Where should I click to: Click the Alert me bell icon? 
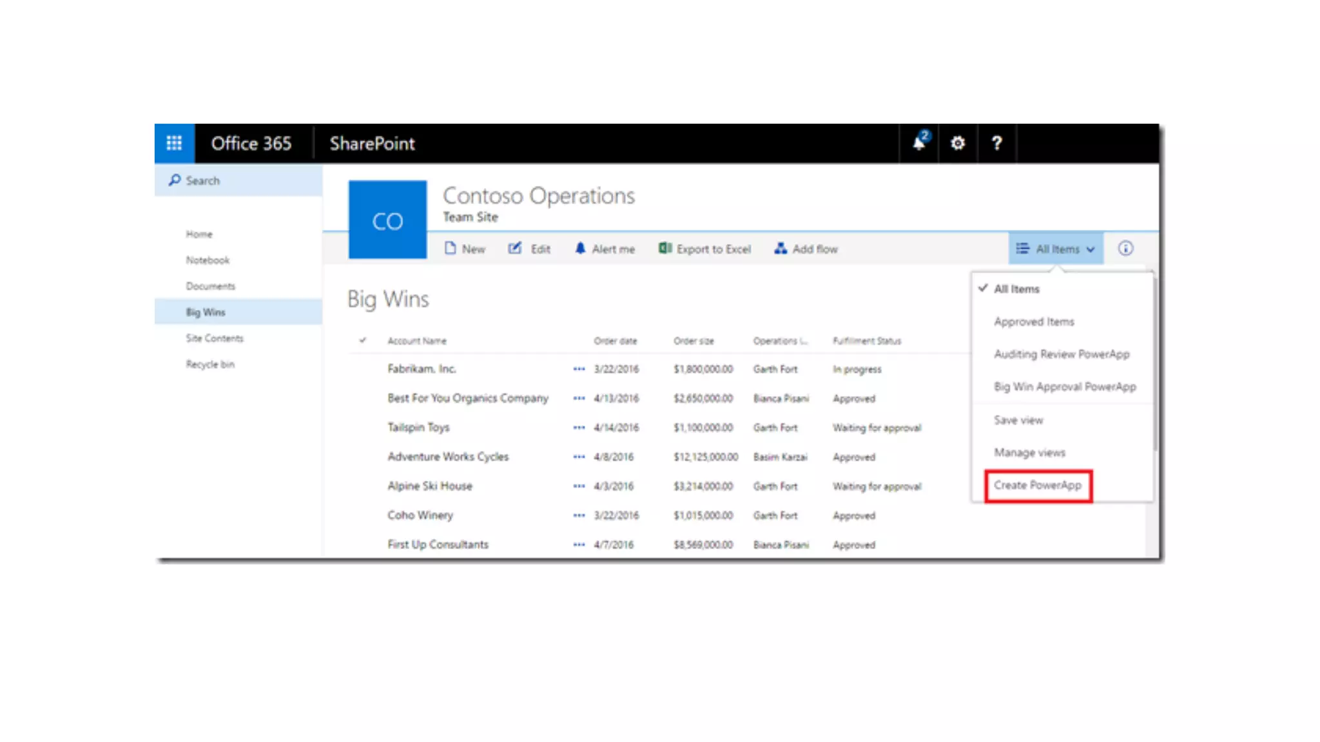point(580,249)
